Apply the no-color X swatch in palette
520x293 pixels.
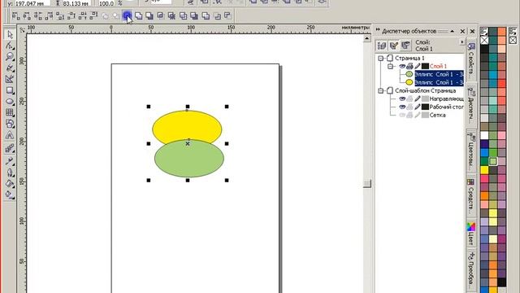coord(484,40)
